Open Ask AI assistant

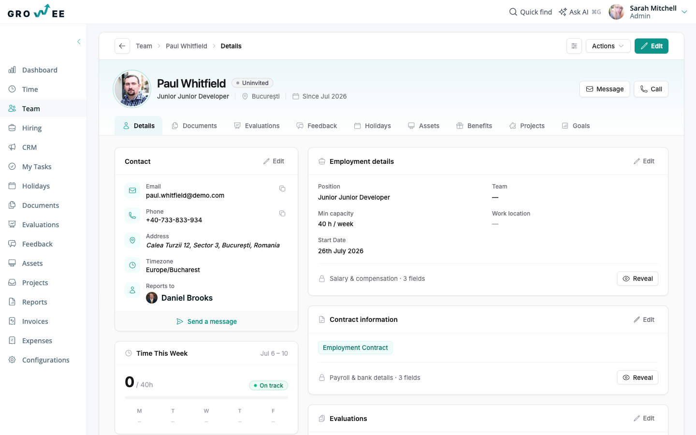point(580,12)
